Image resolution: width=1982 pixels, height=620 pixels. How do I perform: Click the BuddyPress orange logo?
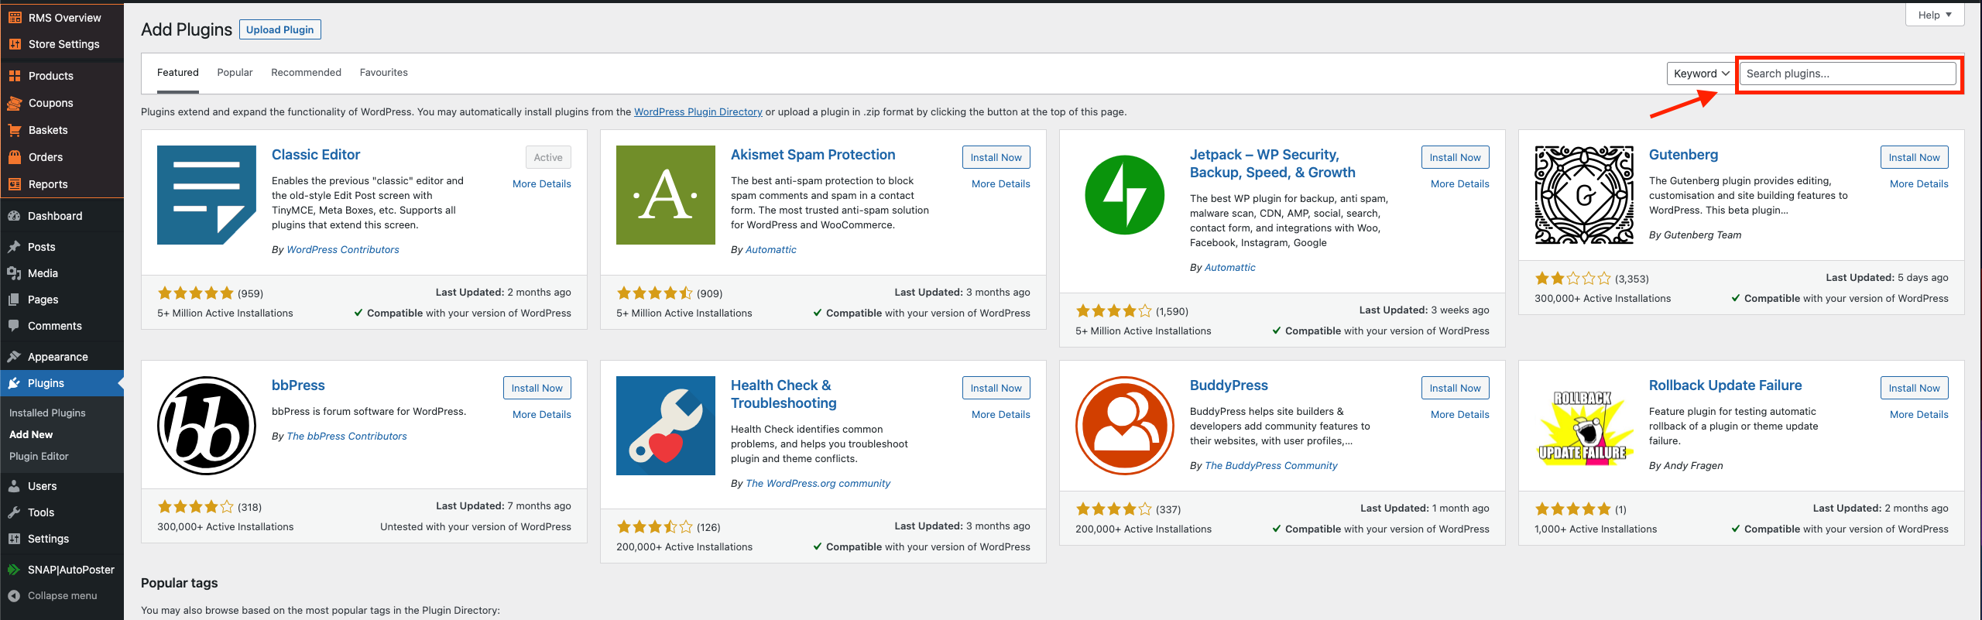pos(1125,426)
